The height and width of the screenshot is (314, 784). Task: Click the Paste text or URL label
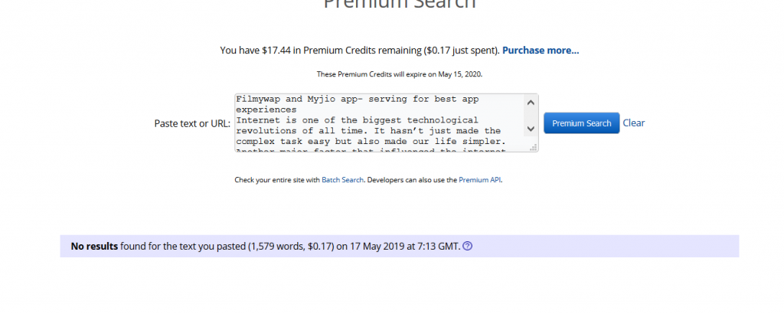tap(192, 123)
